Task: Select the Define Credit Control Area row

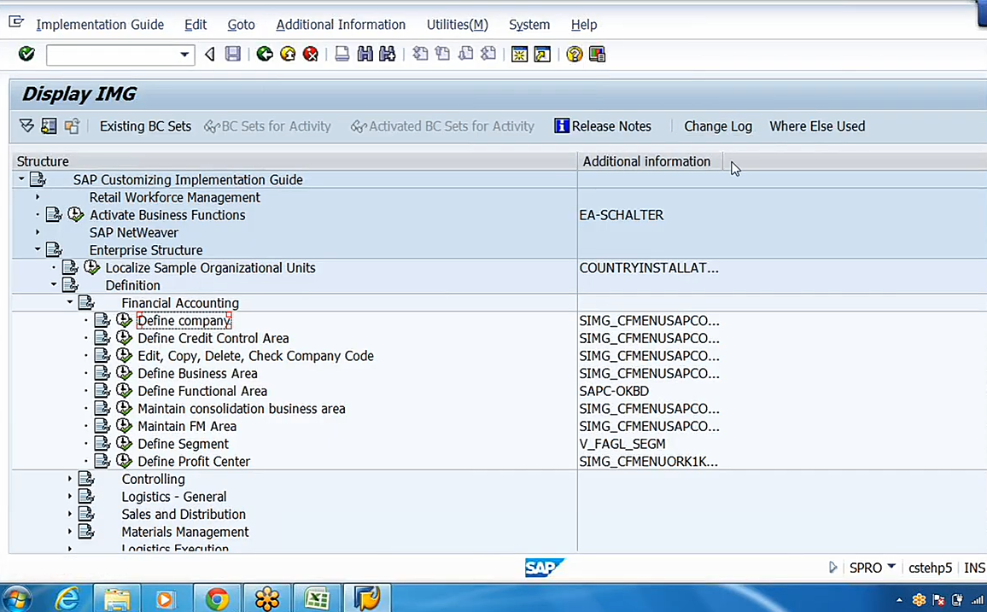Action: coord(213,338)
